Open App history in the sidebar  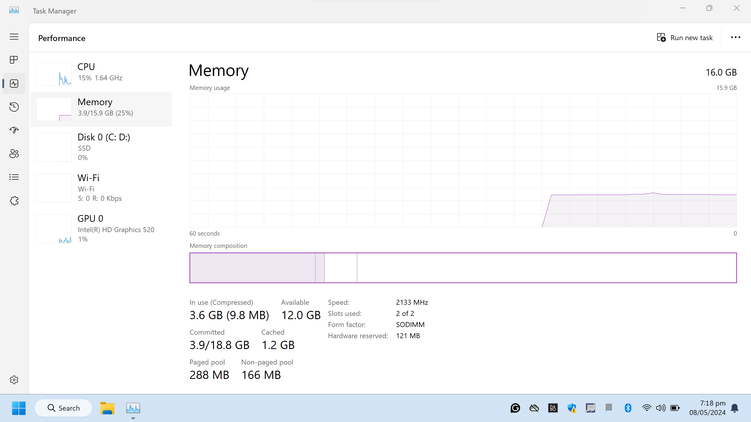[14, 107]
